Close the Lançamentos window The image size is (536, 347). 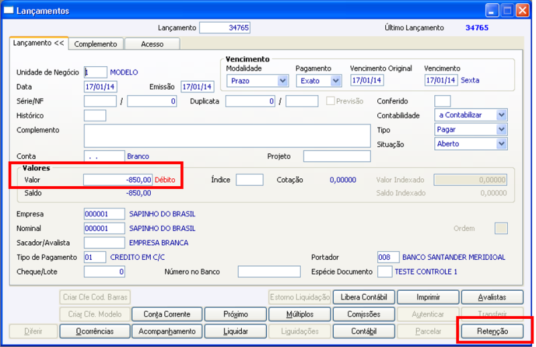coord(523,11)
